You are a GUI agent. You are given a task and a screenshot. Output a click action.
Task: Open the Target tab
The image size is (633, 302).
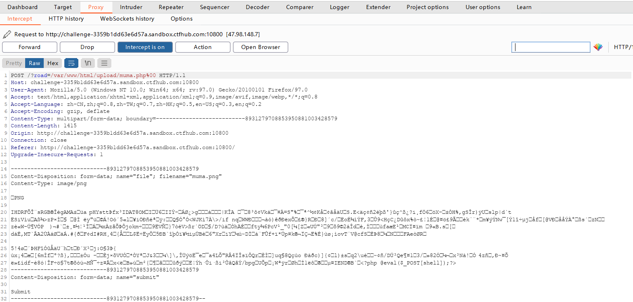pyautogui.click(x=63, y=7)
